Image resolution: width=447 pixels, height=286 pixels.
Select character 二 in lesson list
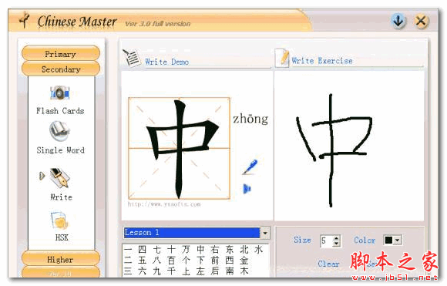[x=128, y=261]
